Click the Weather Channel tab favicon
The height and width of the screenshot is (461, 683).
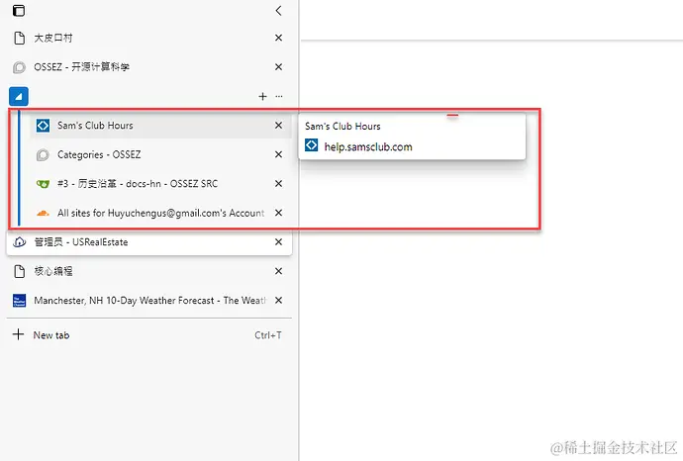tap(19, 301)
